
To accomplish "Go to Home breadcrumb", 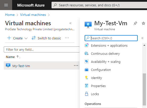I will click(10, 15).
